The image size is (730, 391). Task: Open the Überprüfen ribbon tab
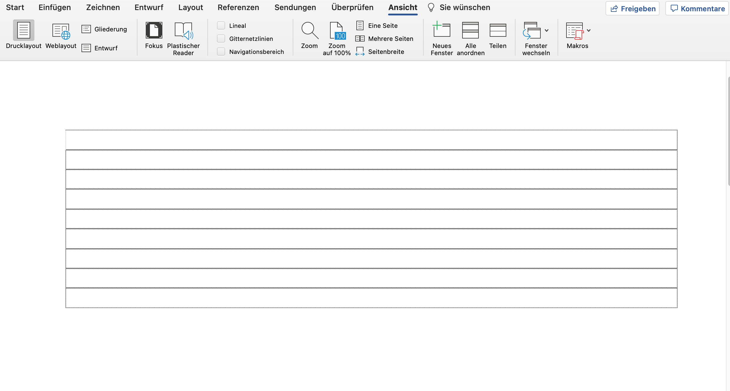(x=352, y=7)
